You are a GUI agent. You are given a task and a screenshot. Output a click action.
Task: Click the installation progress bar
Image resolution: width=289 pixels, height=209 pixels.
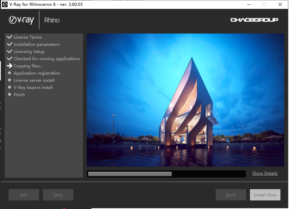pyautogui.click(x=166, y=173)
